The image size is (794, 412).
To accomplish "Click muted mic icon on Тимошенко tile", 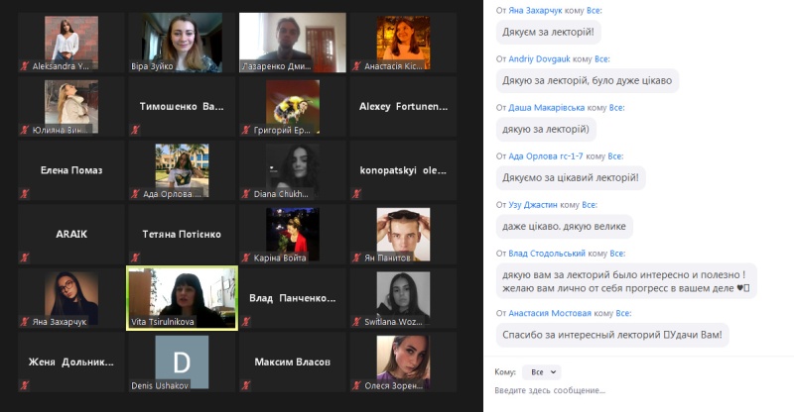I will pyautogui.click(x=135, y=130).
